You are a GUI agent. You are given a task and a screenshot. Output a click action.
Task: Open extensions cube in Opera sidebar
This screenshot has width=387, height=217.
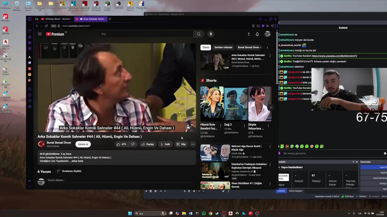(x=30, y=101)
